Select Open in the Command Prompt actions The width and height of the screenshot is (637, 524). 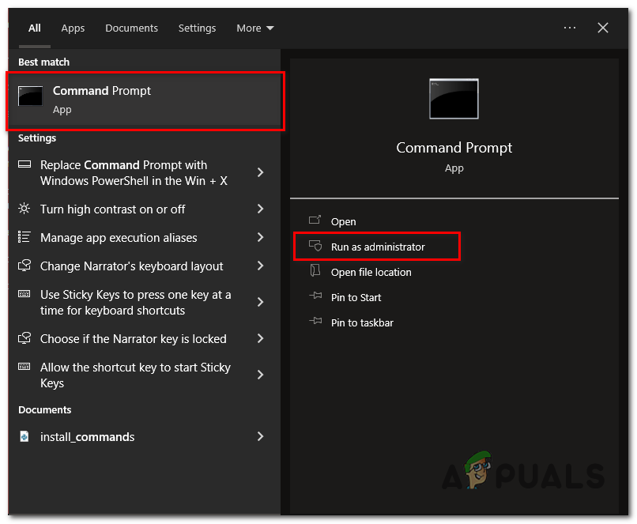point(344,221)
